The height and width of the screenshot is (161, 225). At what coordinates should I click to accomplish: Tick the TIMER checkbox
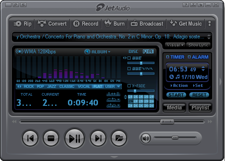pos(168,57)
